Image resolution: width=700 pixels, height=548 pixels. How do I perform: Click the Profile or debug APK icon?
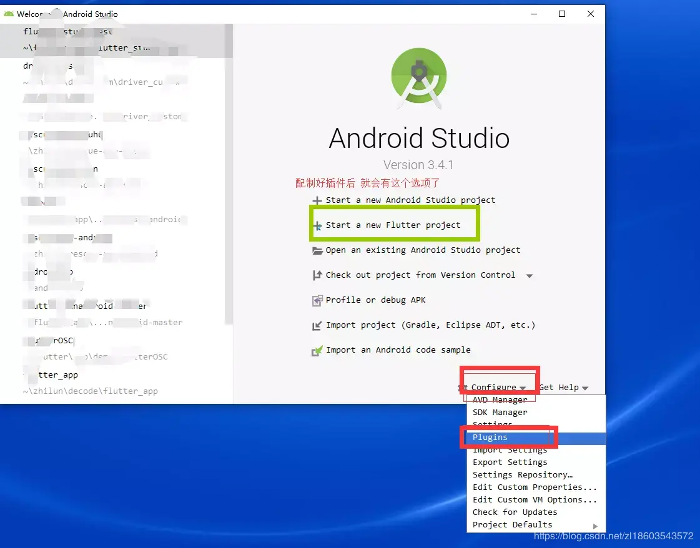(317, 300)
